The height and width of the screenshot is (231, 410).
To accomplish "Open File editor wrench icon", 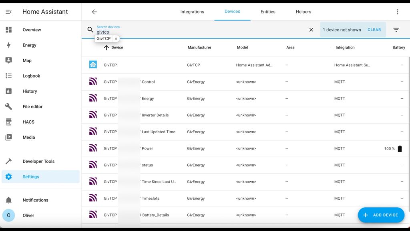I will [x=9, y=106].
